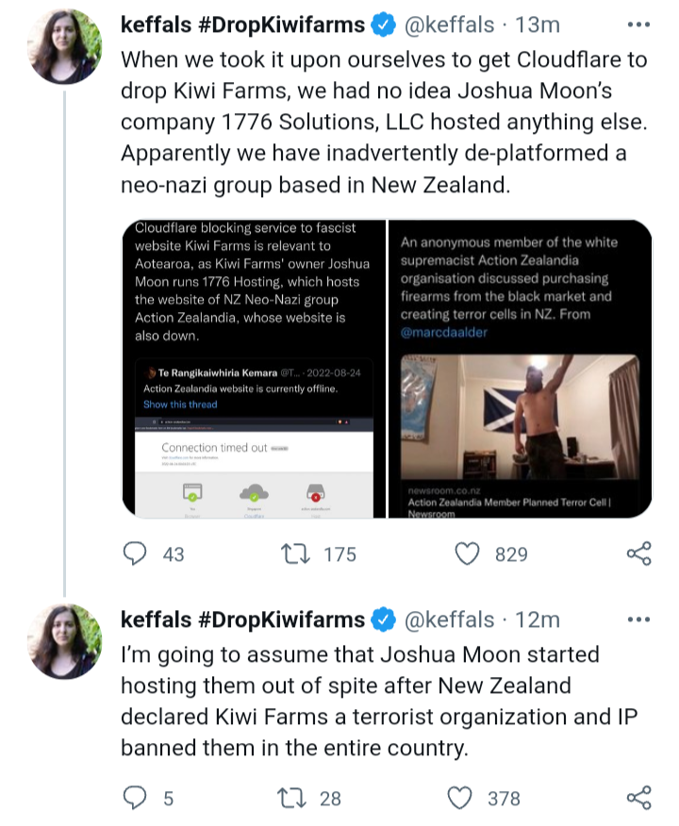Screen dimensions: 679x826
Task: Share the first tweet
Action: pos(638,553)
